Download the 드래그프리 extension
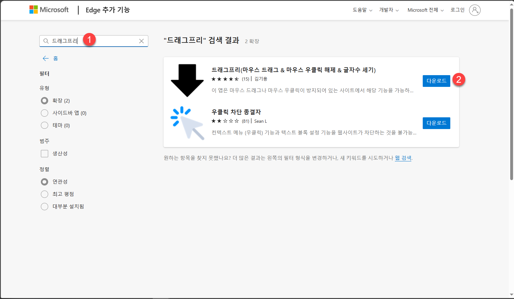 coord(436,81)
